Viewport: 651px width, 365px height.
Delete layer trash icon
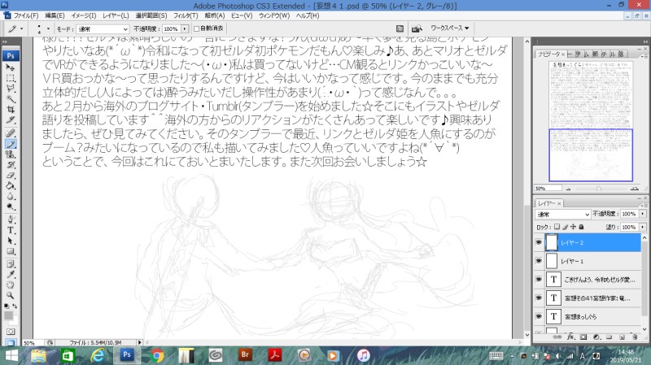pos(635,337)
